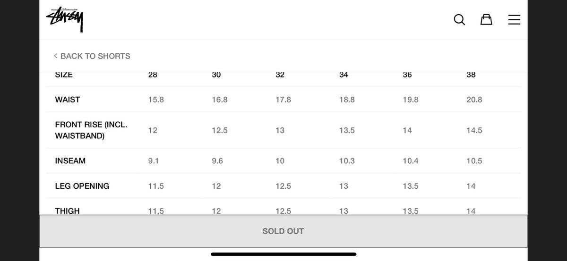Click the Front Rise row label
The width and height of the screenshot is (567, 261).
tap(91, 130)
